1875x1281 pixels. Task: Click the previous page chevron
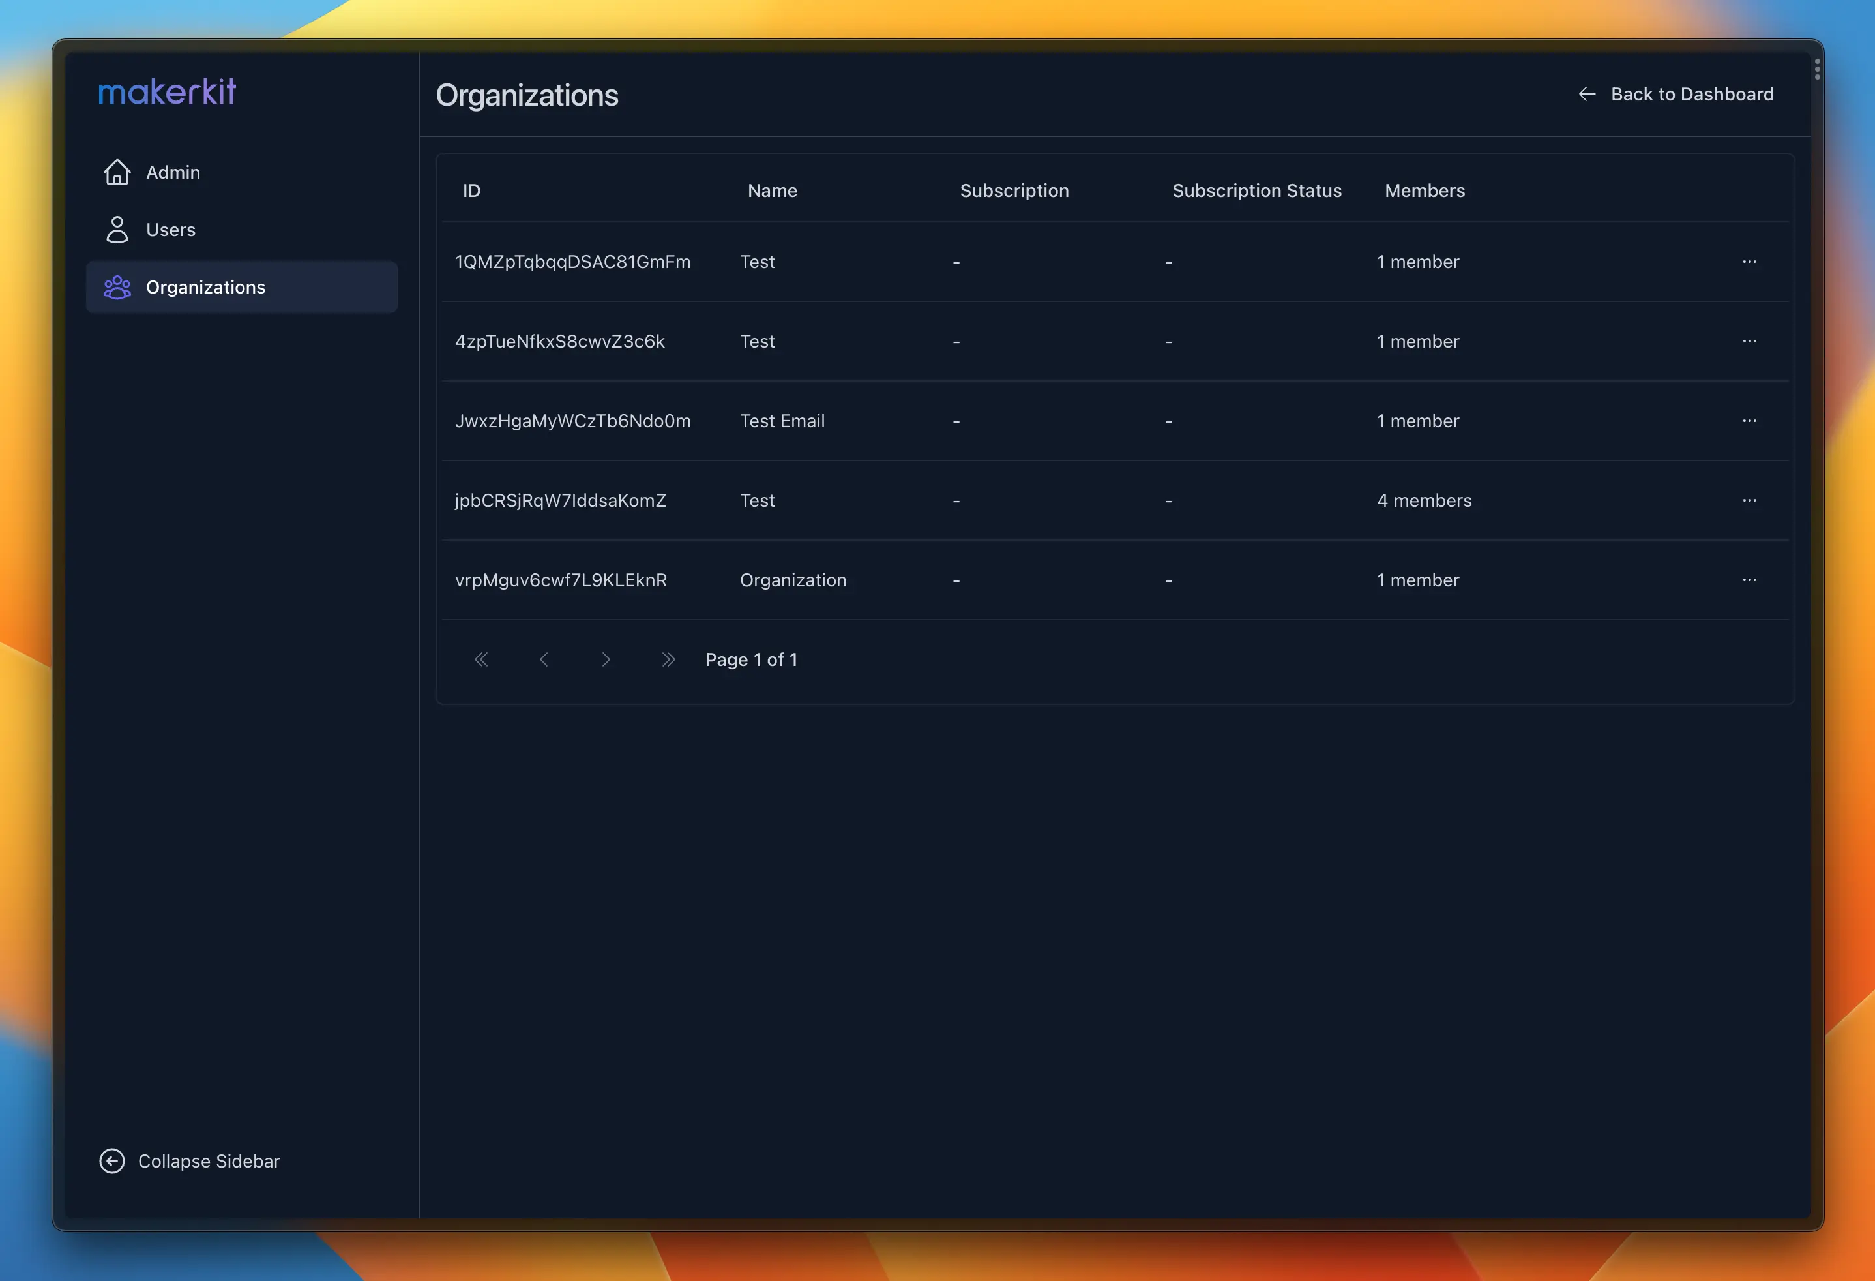coord(544,659)
